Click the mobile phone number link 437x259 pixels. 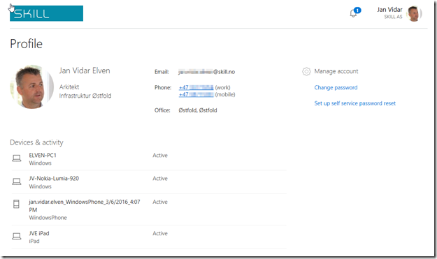[196, 94]
